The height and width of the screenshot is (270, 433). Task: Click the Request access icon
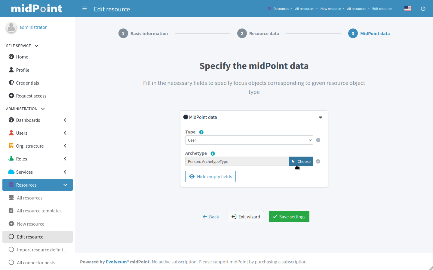(11, 96)
